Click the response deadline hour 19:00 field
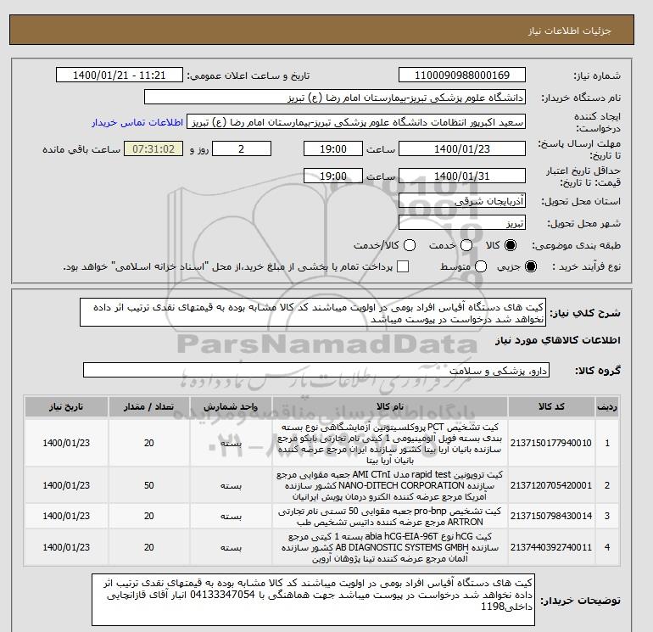This screenshot has width=653, height=632. click(333, 148)
